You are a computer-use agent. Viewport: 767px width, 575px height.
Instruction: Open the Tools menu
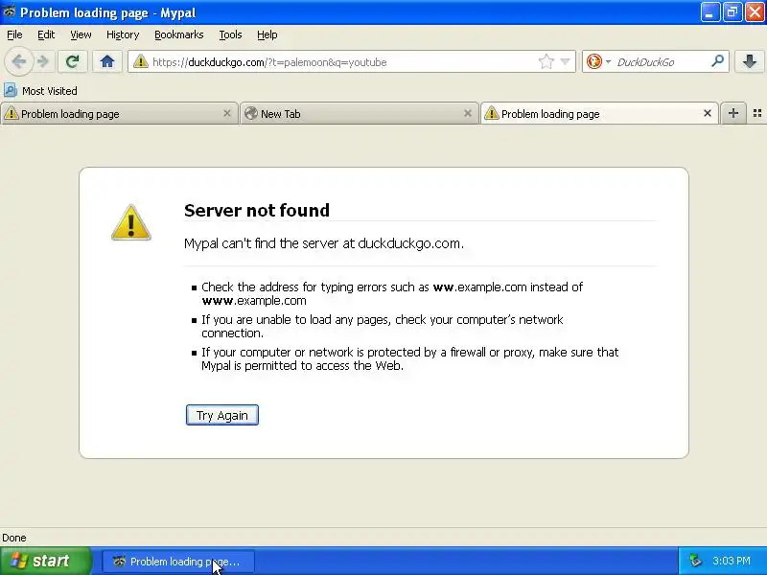click(230, 34)
